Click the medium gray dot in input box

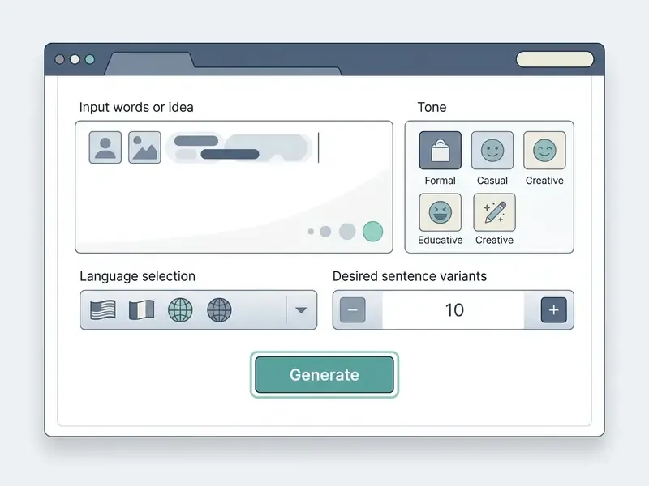point(325,232)
